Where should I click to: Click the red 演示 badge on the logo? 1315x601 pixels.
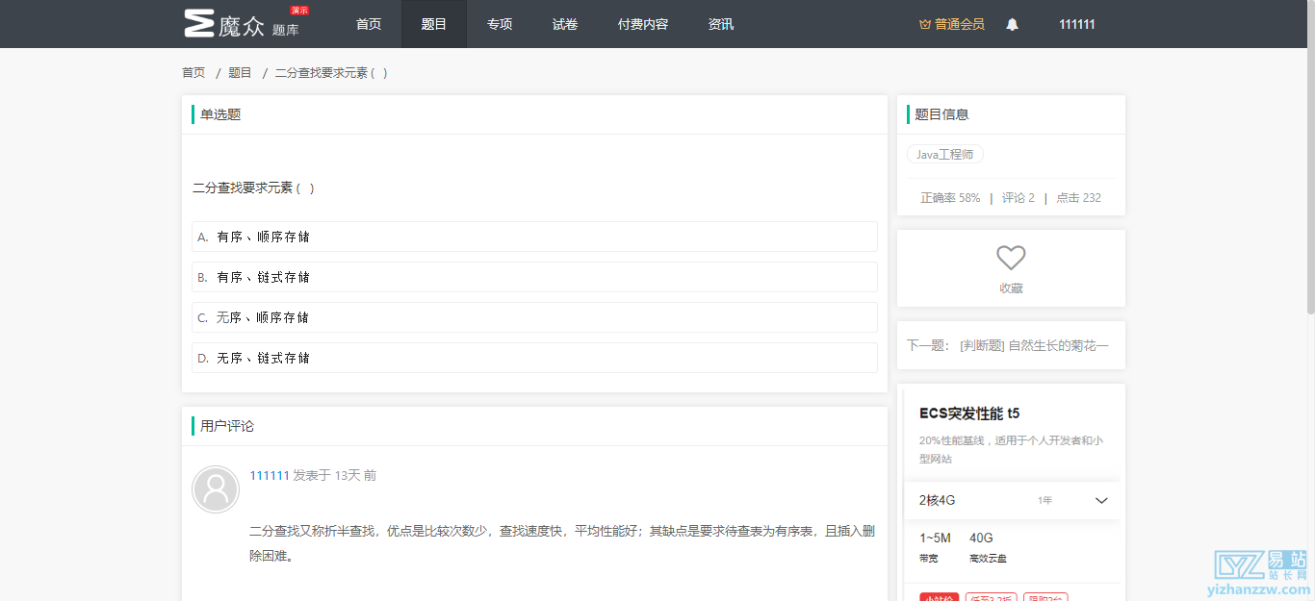299,11
